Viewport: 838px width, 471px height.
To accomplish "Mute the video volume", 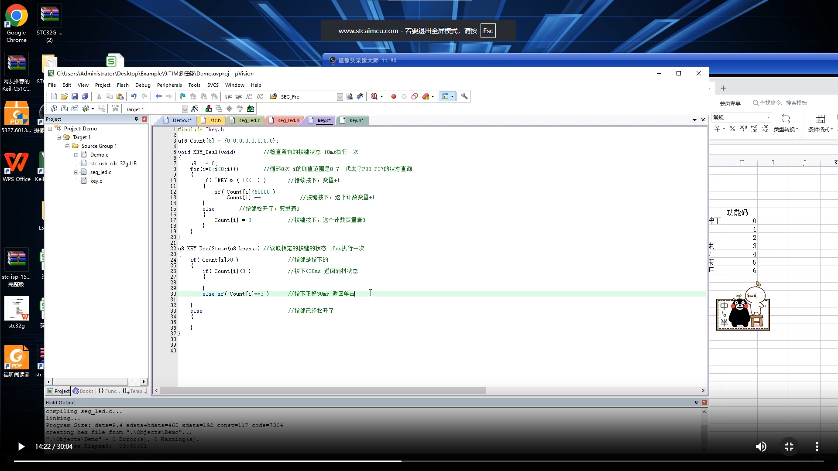I will 761,447.
